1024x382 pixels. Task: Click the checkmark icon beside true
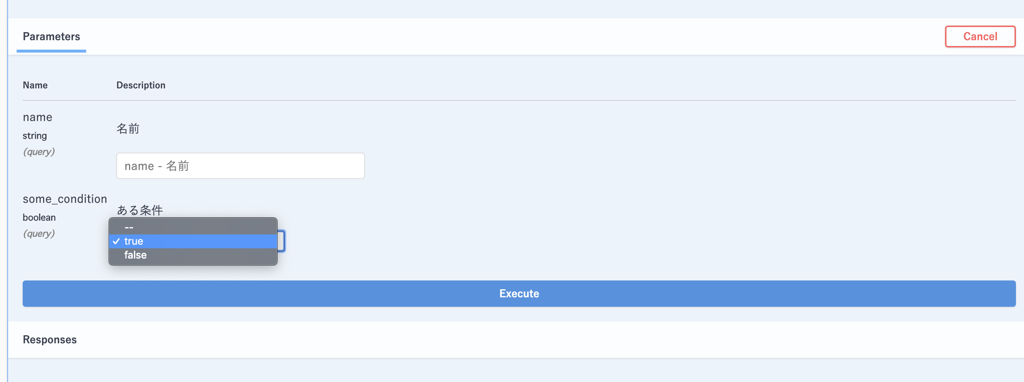pyautogui.click(x=116, y=241)
